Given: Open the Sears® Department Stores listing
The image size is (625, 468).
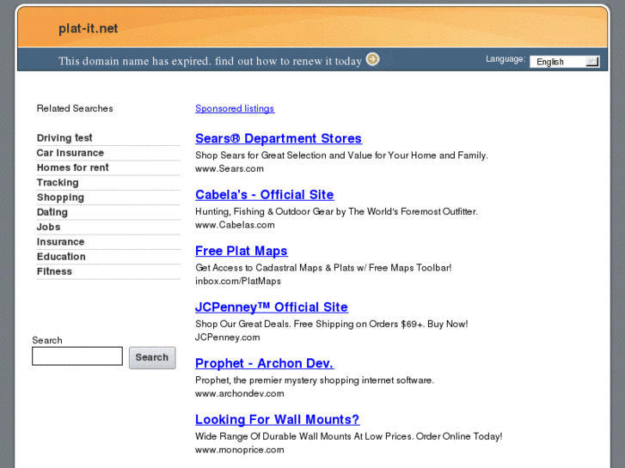Looking at the screenshot, I should pyautogui.click(x=279, y=138).
